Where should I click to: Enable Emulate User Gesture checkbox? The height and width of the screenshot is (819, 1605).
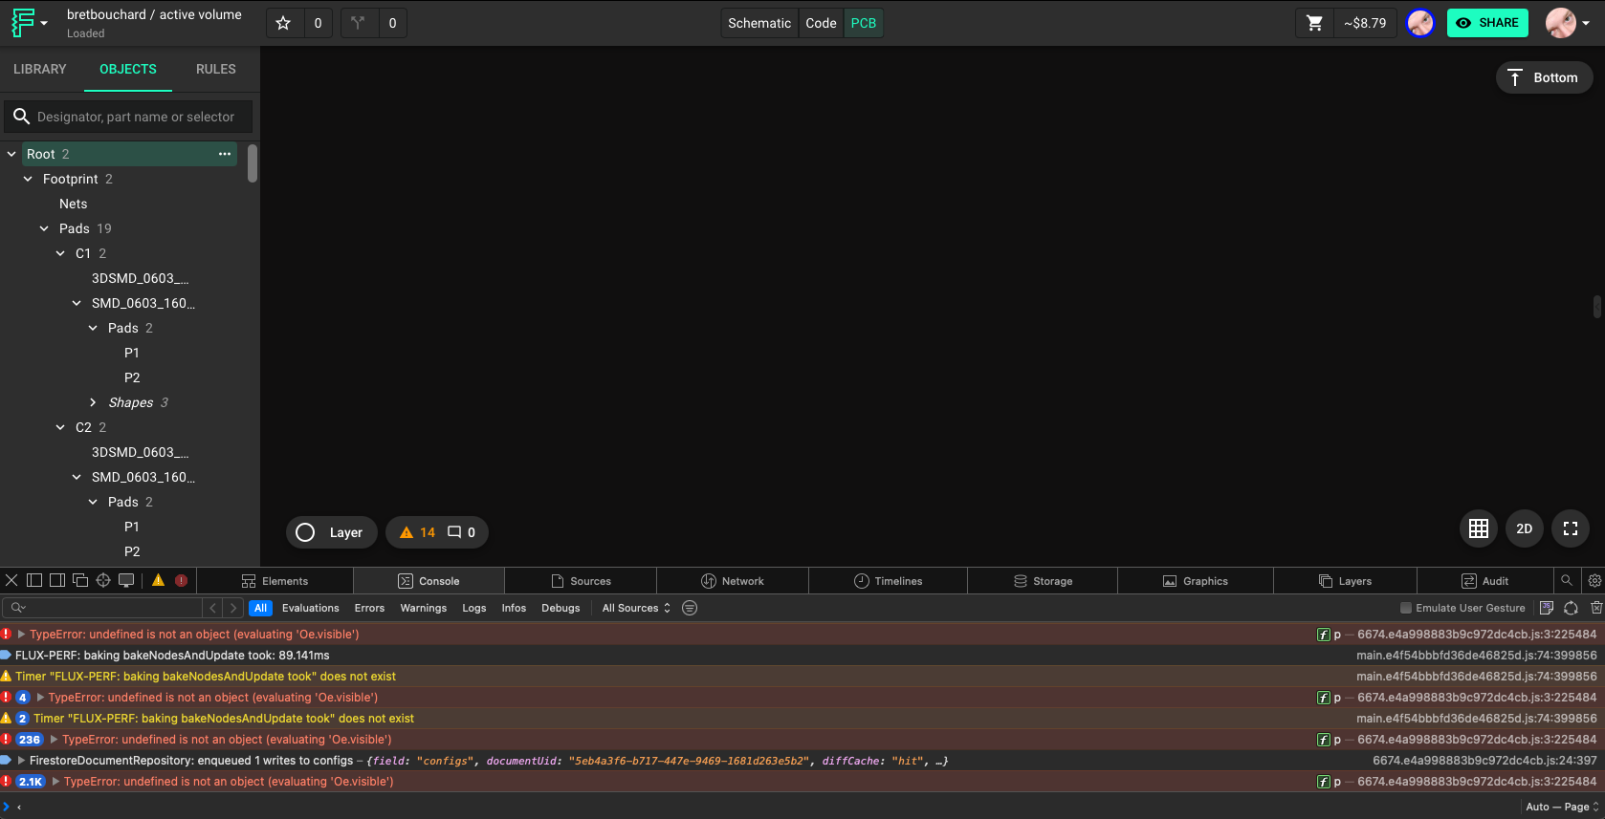click(1406, 608)
